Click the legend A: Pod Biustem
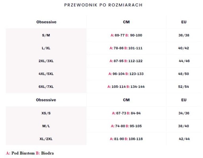203x158 pixels. (20, 153)
